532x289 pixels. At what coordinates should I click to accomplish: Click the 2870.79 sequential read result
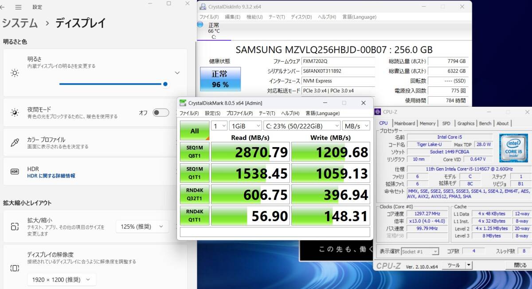(x=250, y=152)
